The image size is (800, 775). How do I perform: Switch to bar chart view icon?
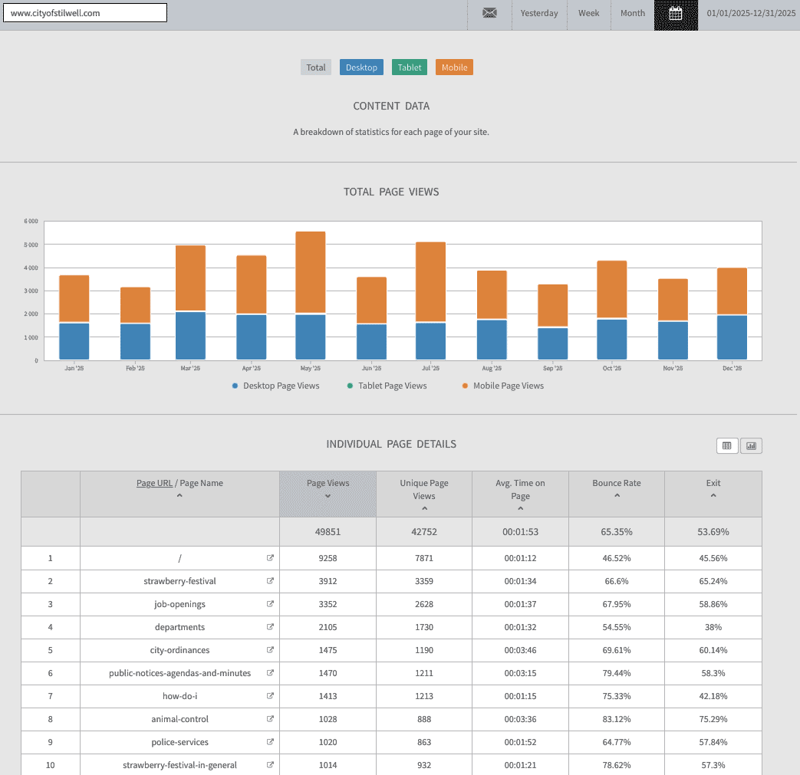point(751,445)
